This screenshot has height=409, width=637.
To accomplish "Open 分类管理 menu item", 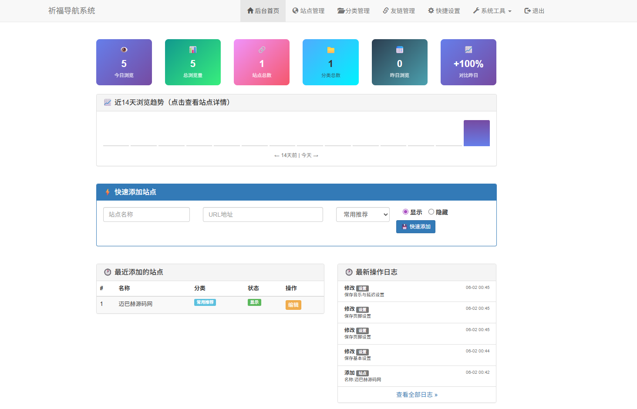I will (354, 11).
